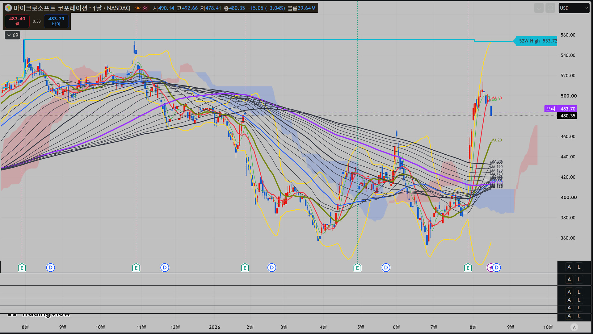Click the close value 종480.35
Viewport: 593px width, 334px height.
(234, 8)
